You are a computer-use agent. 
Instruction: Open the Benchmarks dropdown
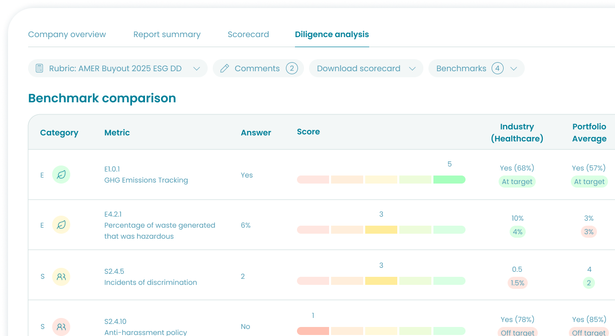point(477,68)
